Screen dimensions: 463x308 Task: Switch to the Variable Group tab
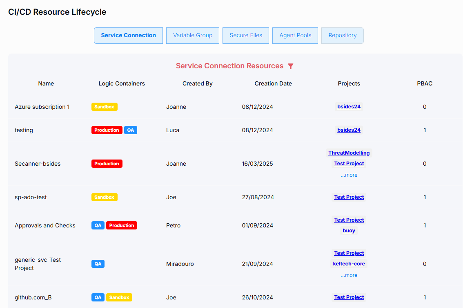pos(193,36)
